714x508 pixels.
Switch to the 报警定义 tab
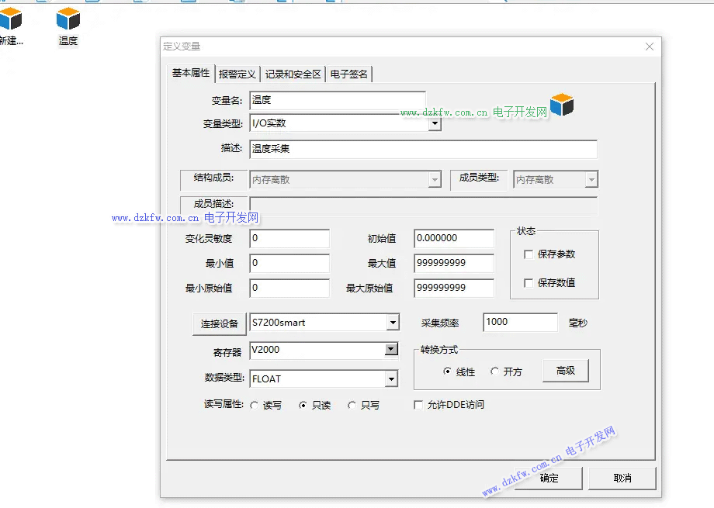[x=237, y=74]
